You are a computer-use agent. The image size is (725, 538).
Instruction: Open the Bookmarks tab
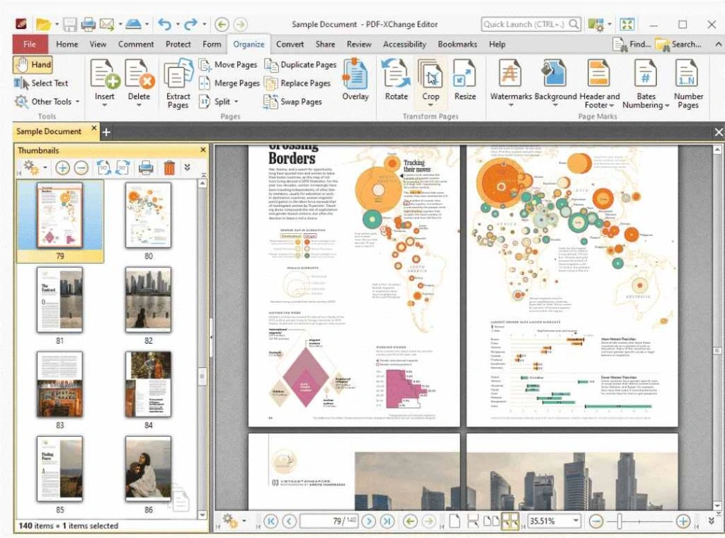(x=457, y=45)
